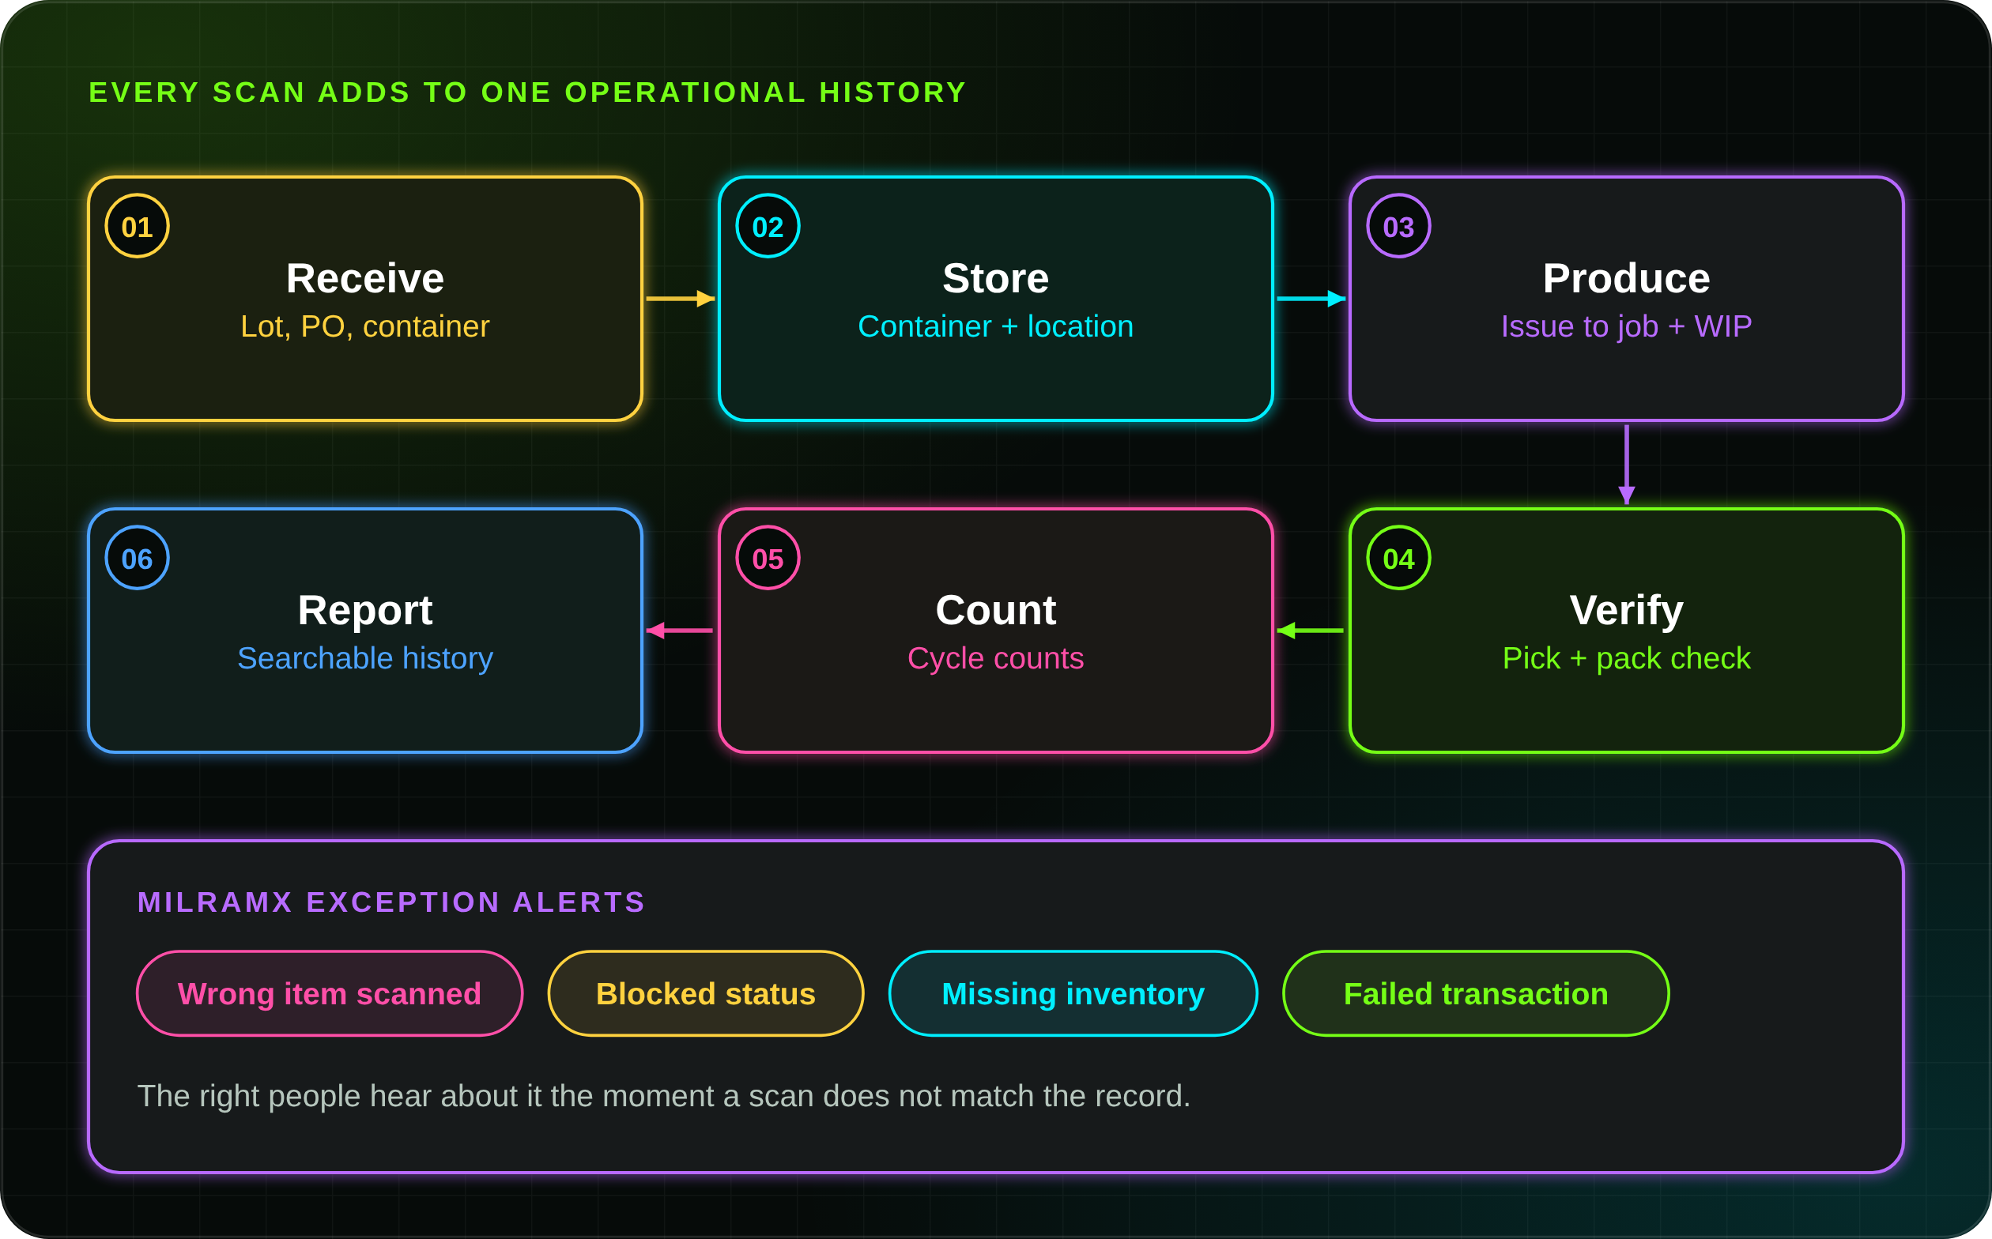Image resolution: width=1992 pixels, height=1239 pixels.
Task: Click the 'Container + location' subtitle
Action: coord(995,327)
